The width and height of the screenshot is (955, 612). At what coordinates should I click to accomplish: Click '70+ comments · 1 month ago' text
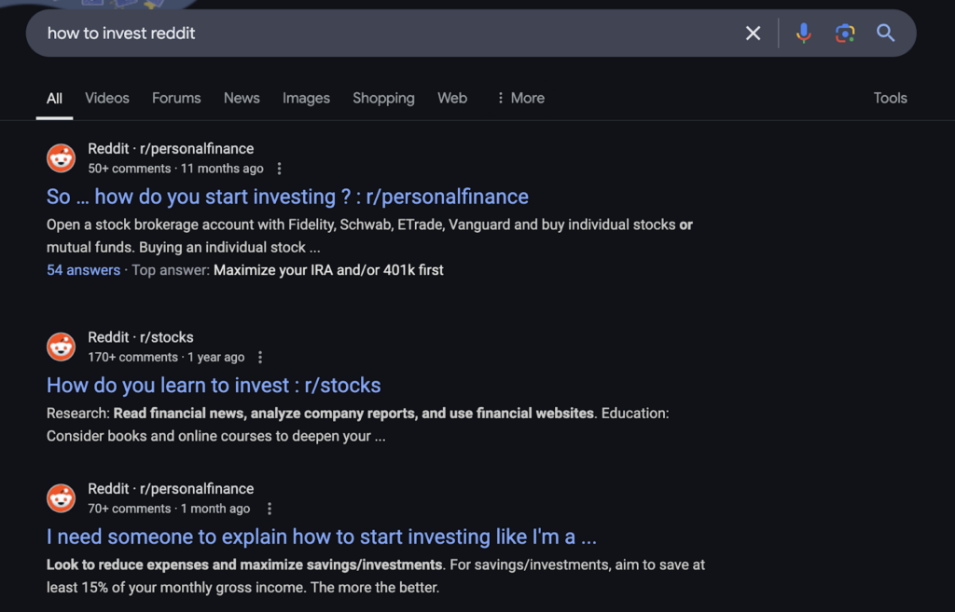169,509
